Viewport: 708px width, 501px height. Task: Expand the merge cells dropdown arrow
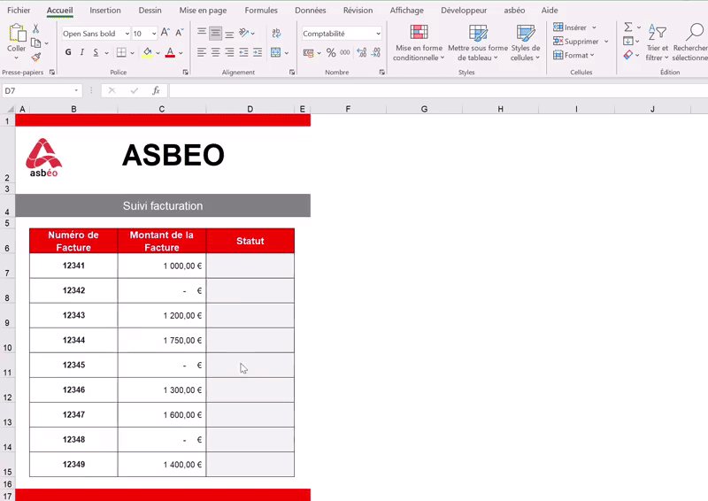click(x=286, y=53)
